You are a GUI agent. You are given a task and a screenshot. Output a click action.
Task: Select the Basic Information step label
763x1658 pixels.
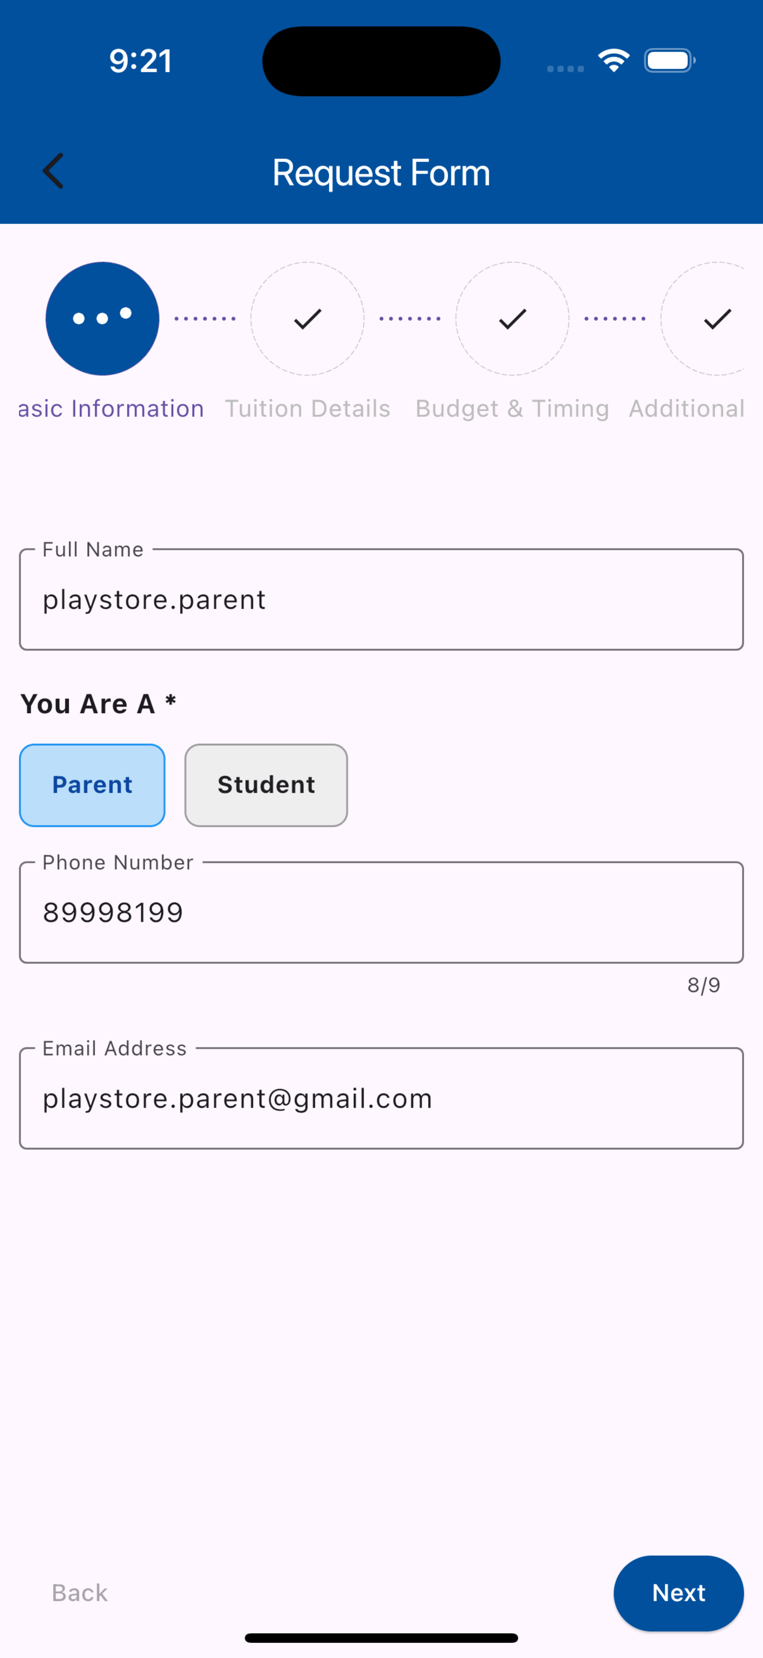tap(110, 409)
